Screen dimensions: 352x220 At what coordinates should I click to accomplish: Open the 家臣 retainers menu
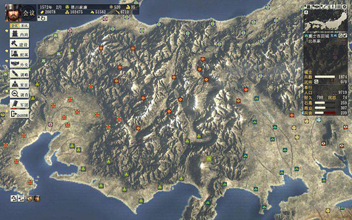(19, 84)
